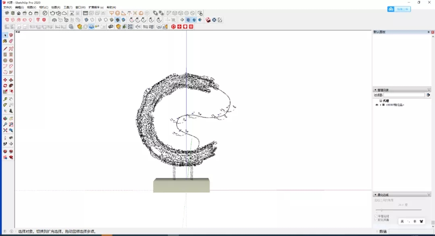
Task: Activate the Move tool
Action: 5,80
